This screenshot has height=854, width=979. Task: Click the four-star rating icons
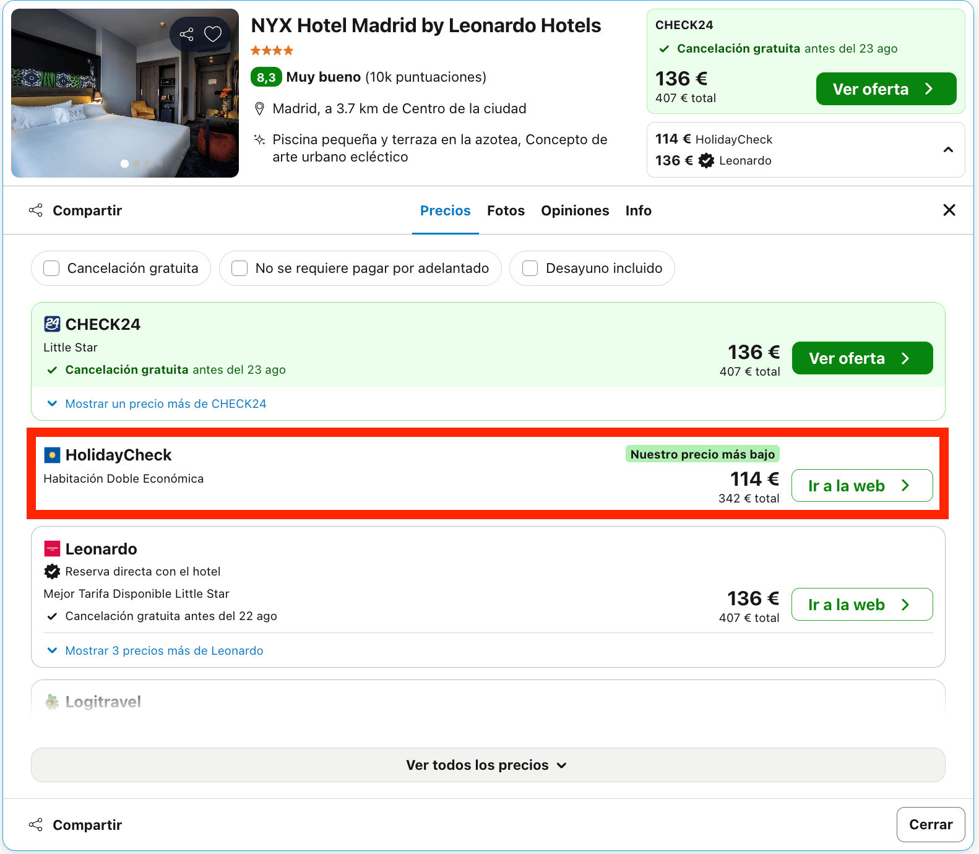click(272, 51)
